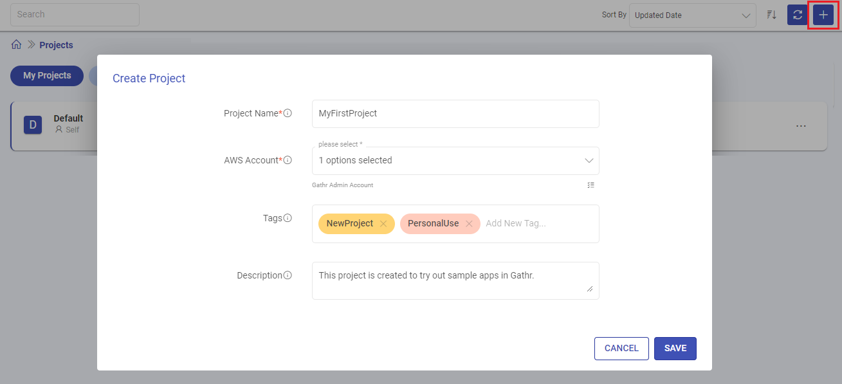Click info icon beside Project Name

[288, 113]
